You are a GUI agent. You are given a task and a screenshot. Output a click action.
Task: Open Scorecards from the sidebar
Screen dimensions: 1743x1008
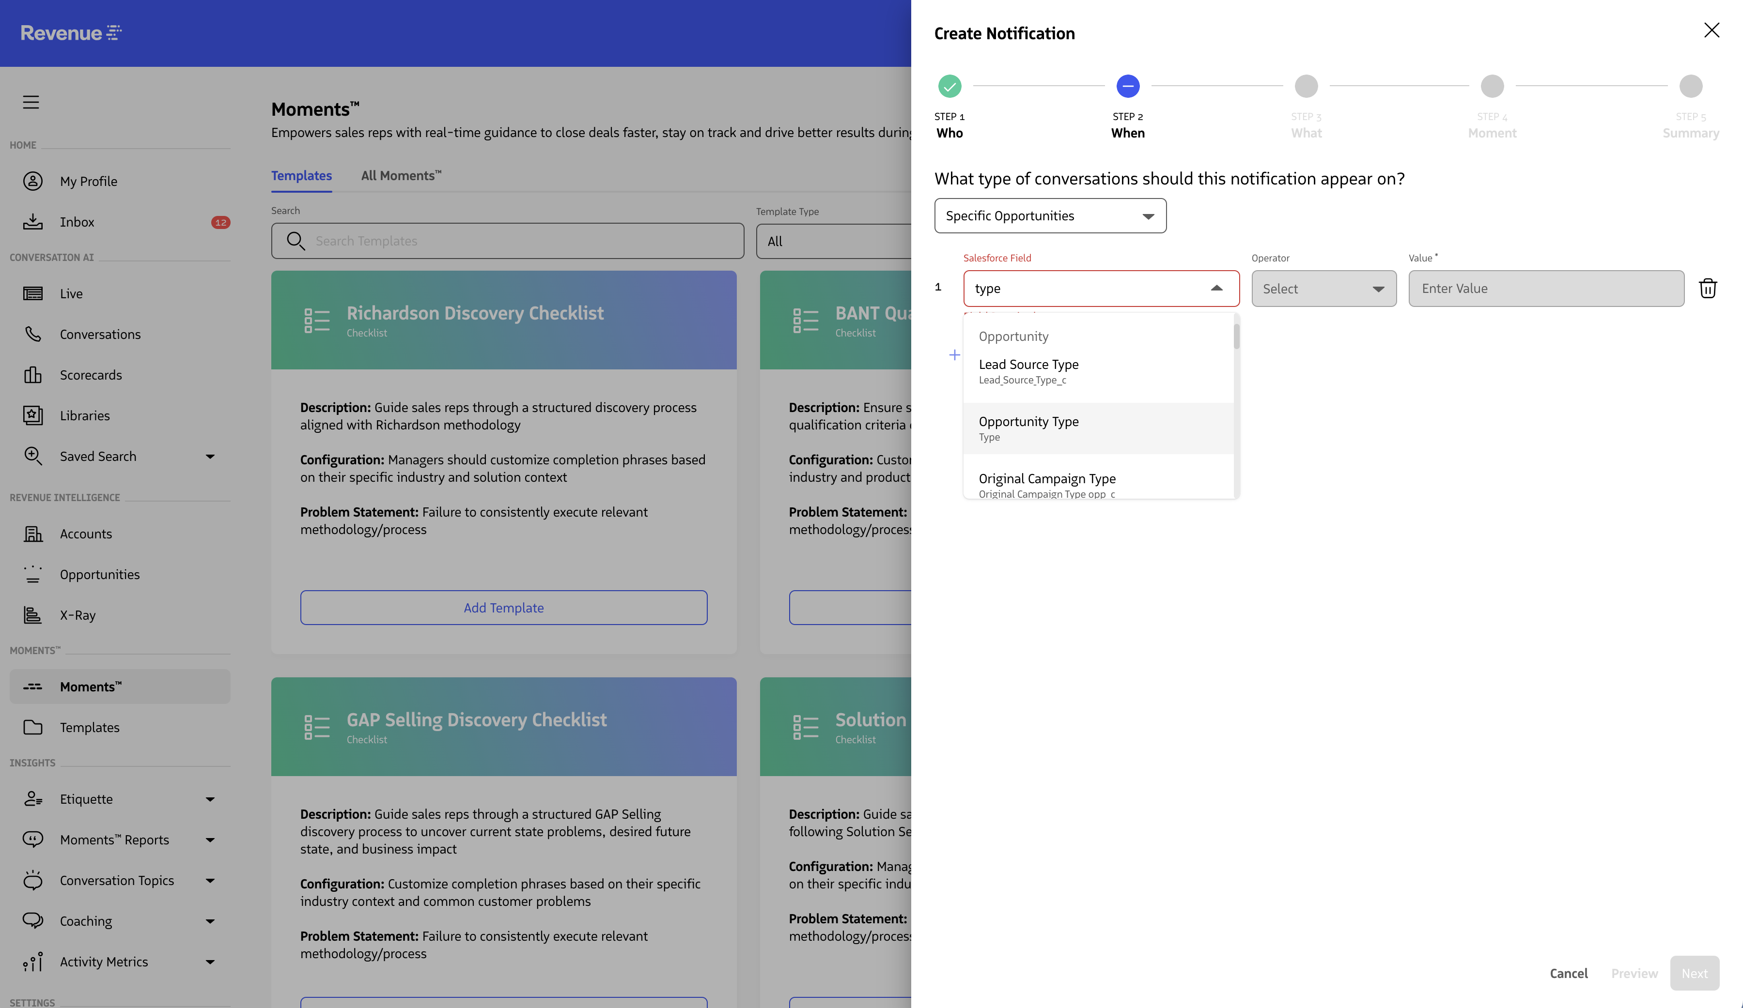coord(120,375)
